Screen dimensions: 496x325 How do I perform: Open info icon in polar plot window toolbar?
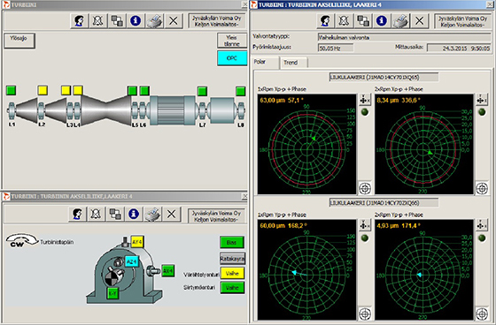tap(382, 21)
